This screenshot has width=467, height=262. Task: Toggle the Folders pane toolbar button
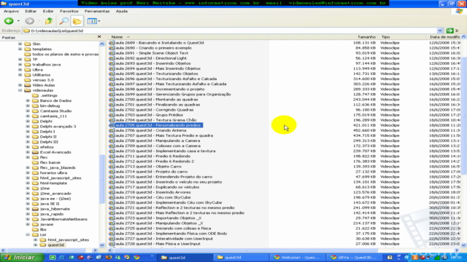pyautogui.click(x=77, y=21)
